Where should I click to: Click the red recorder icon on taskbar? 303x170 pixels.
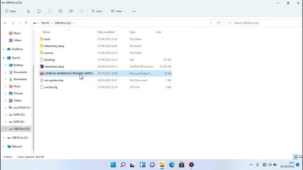[x=191, y=165]
